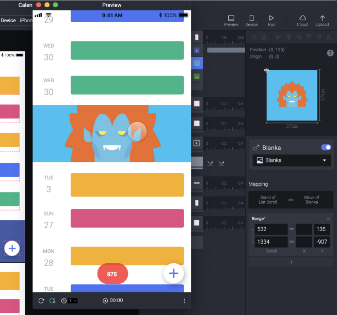
Task: Click the pink dash layer icon in the timeline
Action: click(197, 183)
